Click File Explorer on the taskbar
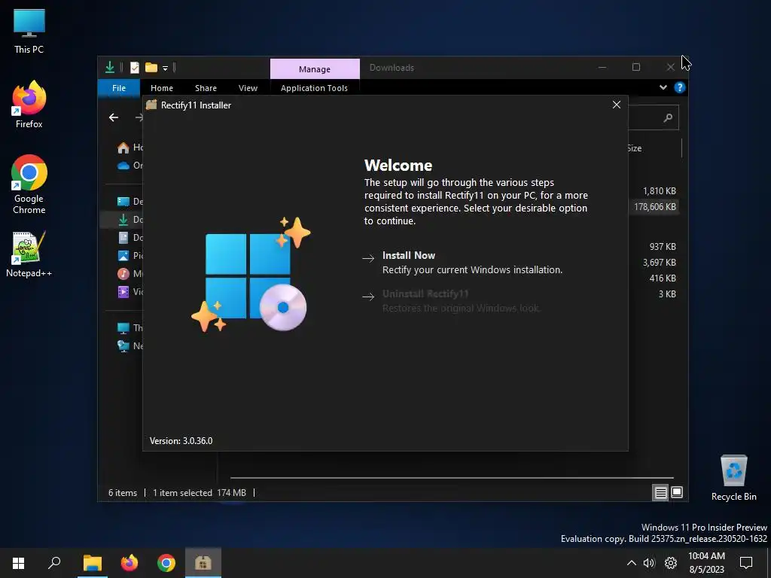The width and height of the screenshot is (771, 578). [93, 563]
